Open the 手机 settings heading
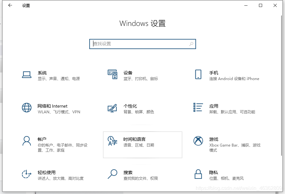285x194 pixels. coord(214,73)
